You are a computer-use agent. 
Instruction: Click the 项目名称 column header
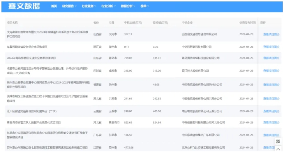pyautogui.click(x=12, y=23)
